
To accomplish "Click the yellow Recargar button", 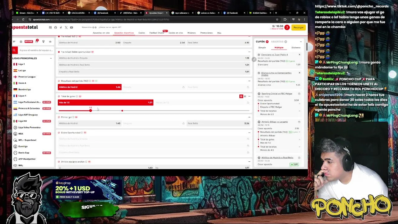I will [x=298, y=27].
